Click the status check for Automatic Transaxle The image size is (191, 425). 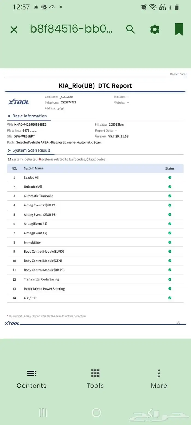170,196
